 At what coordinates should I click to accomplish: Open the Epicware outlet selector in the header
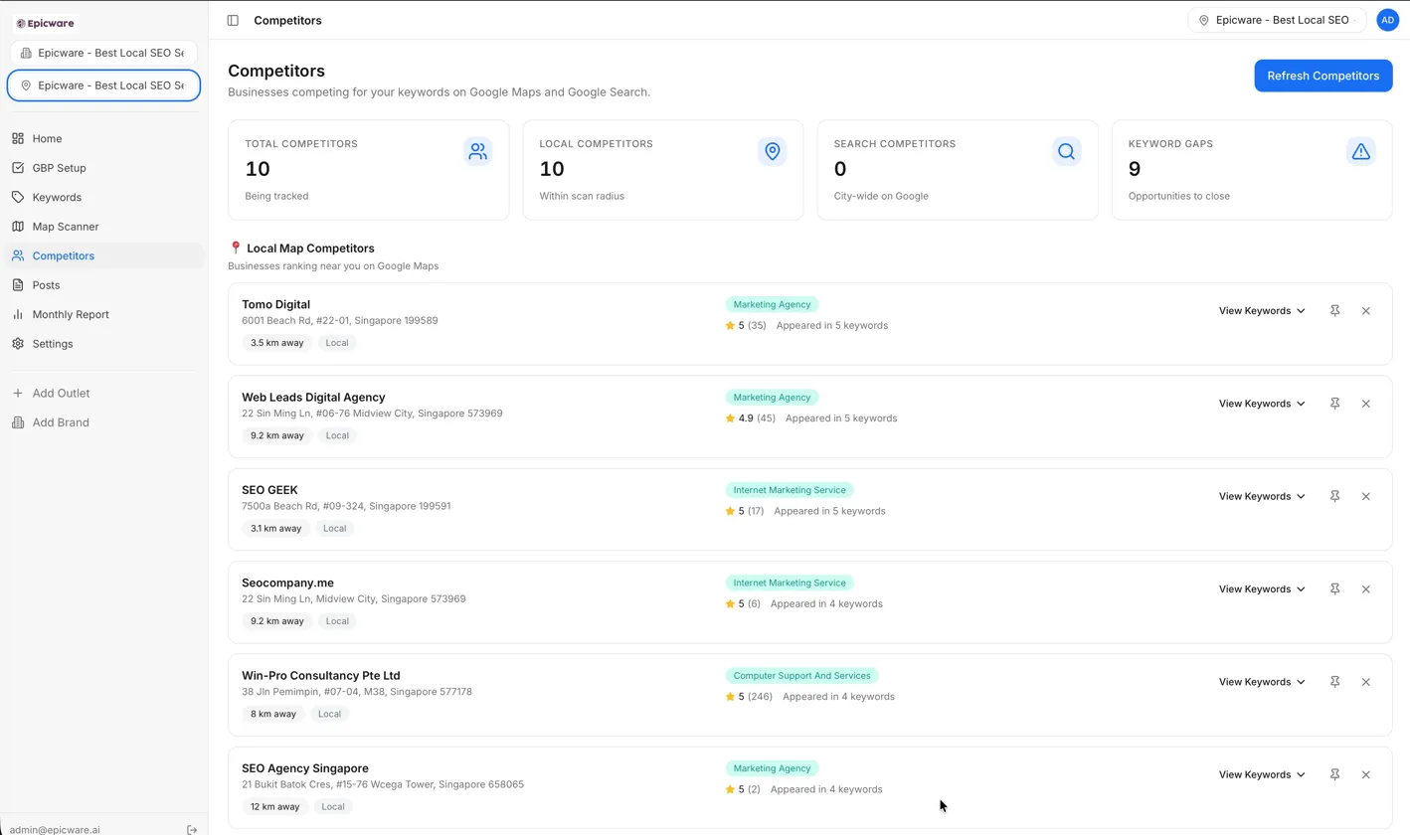click(x=1276, y=20)
